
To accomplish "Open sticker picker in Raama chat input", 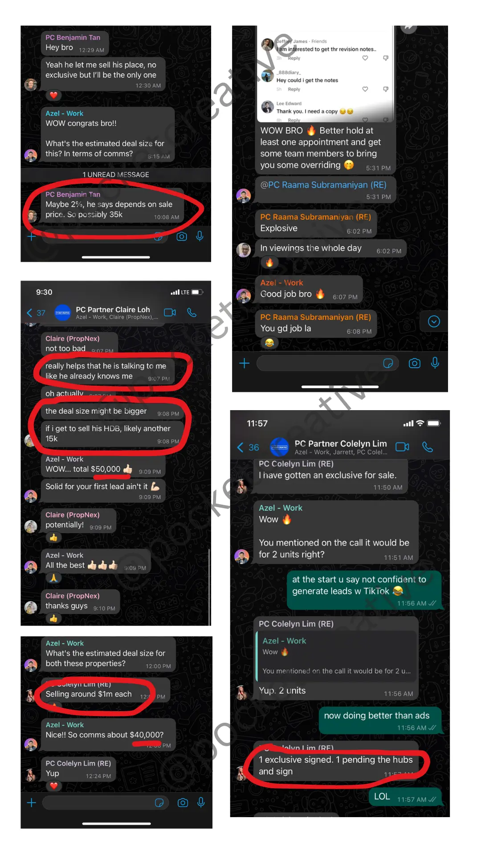I will [x=388, y=363].
